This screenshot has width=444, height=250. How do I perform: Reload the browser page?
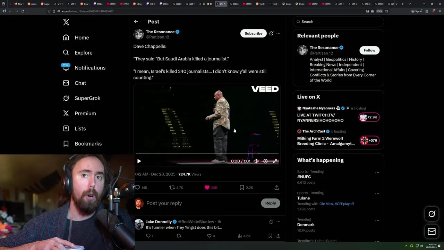(x=23, y=11)
